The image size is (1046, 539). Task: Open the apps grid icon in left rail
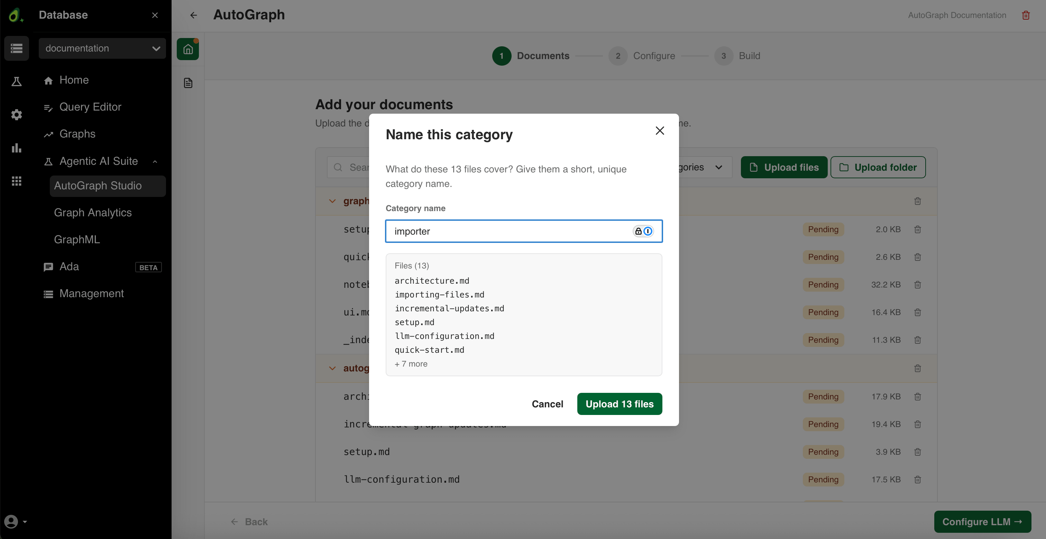click(x=17, y=181)
